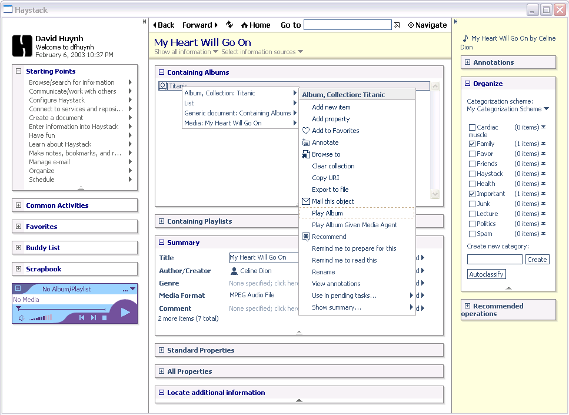Skip to next track in media player
569x415 pixels.
[x=93, y=318]
